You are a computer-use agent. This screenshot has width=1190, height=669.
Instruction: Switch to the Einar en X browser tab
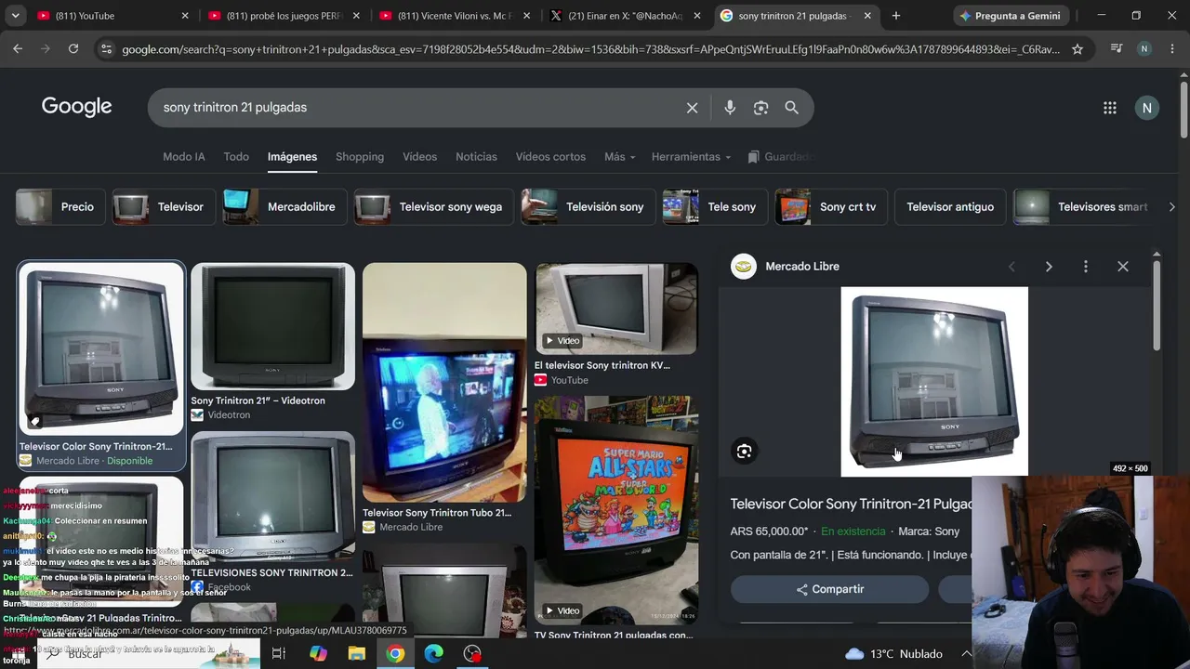point(624,16)
